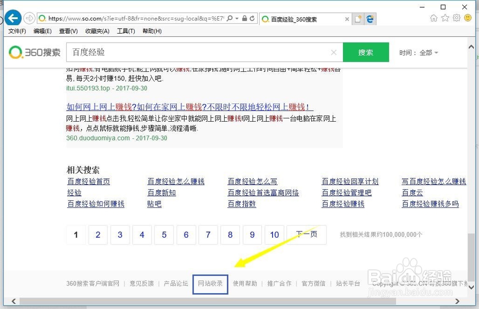Open related search 贴吧
Image resolution: width=479 pixels, height=309 pixels.
154,204
